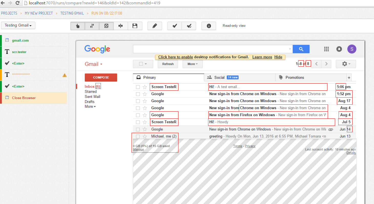The image size is (374, 204).
Task: Open the My New Project breadcrumb
Action: [x=39, y=13]
